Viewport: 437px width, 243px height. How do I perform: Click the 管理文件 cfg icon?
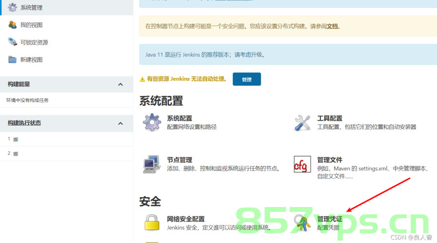pyautogui.click(x=302, y=164)
